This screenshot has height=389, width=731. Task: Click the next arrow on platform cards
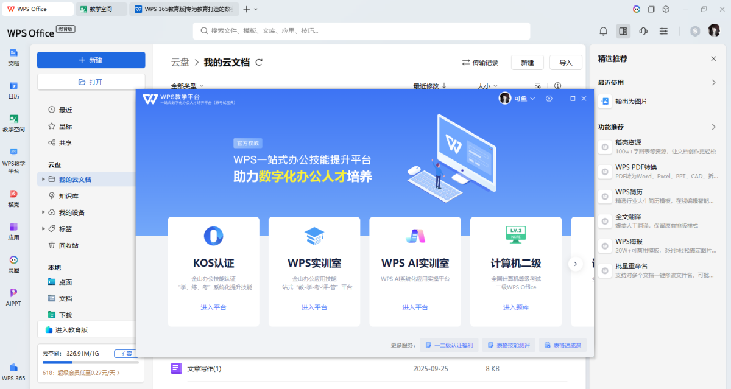575,264
